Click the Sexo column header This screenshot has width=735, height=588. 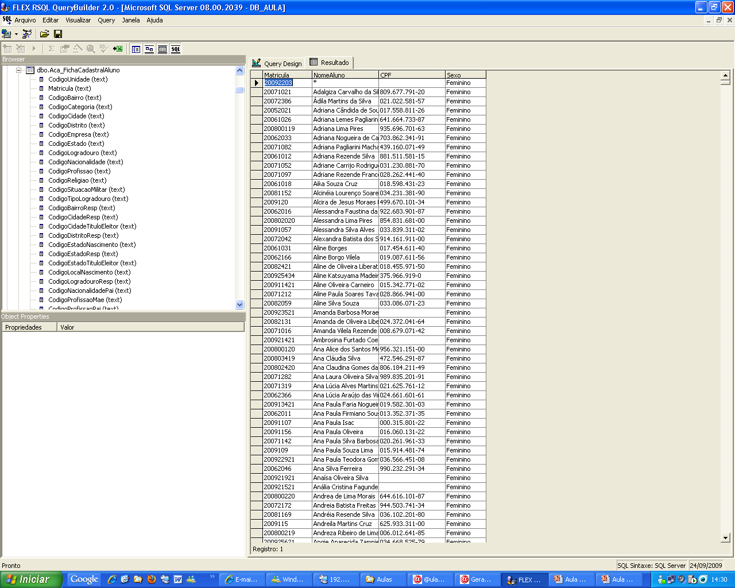(465, 75)
